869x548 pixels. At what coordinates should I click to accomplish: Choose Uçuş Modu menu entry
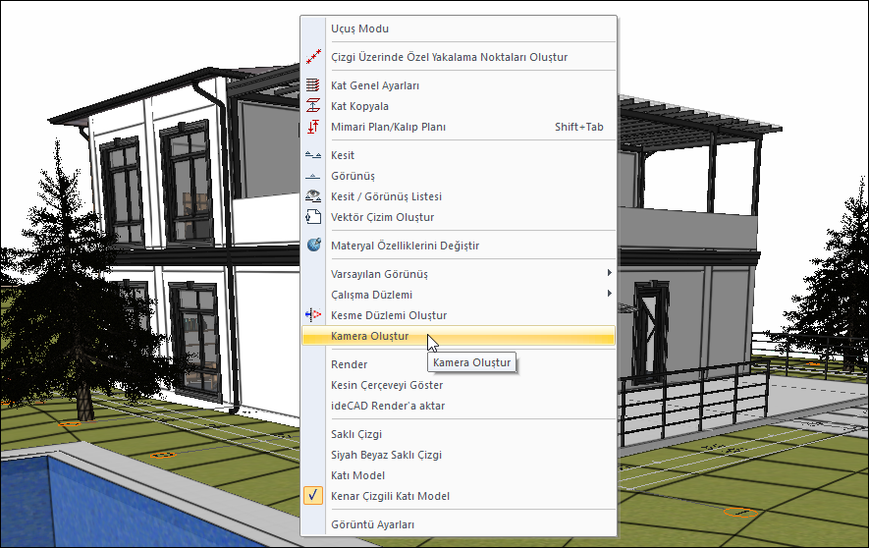click(x=359, y=29)
